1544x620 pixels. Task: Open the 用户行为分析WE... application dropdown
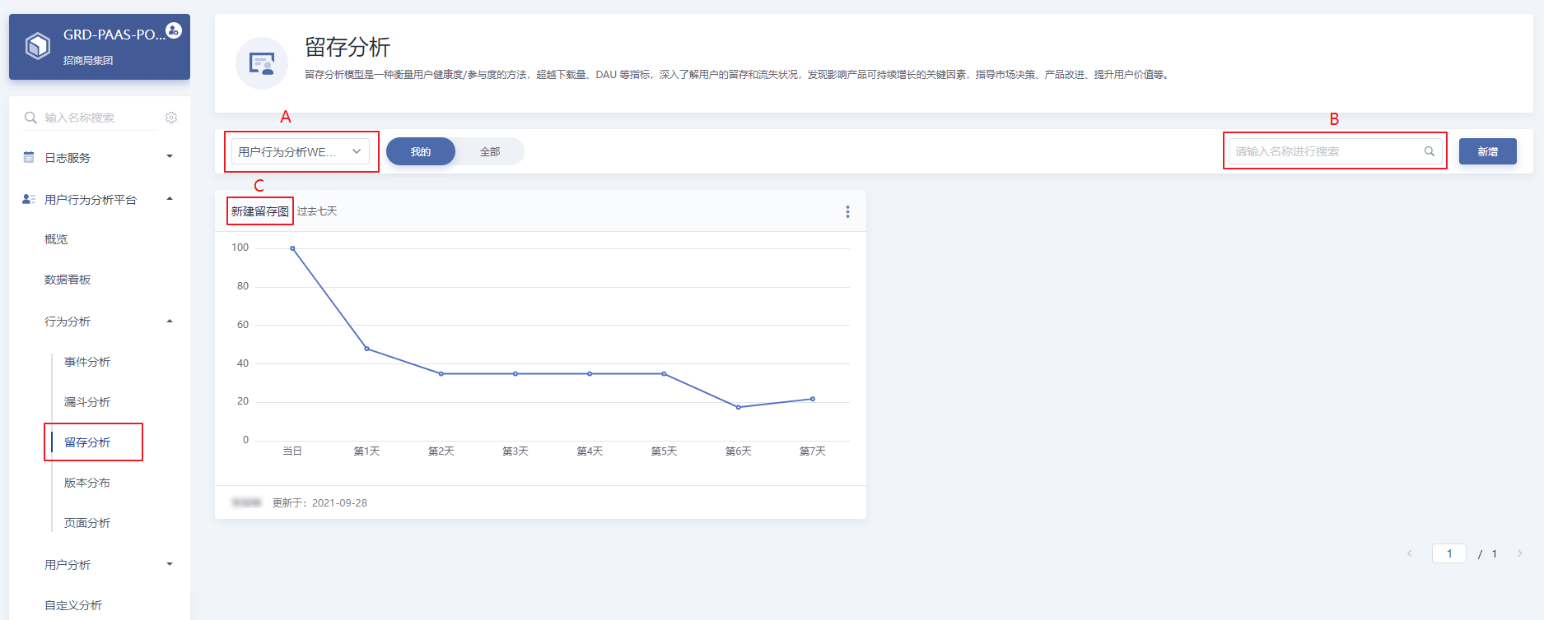tap(301, 151)
